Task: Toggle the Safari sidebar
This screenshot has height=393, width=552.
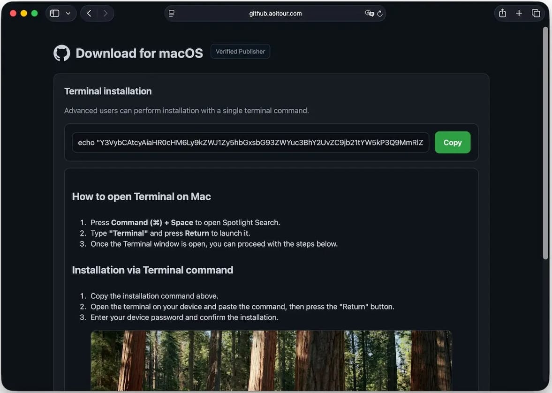Action: click(54, 14)
